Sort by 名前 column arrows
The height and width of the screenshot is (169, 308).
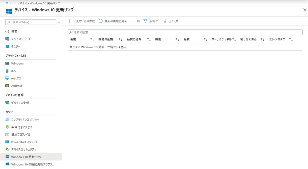click(x=92, y=39)
